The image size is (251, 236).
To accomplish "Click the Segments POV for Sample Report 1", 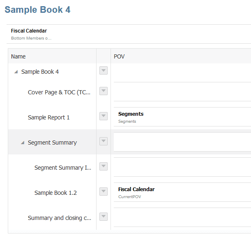I will tap(131, 117).
